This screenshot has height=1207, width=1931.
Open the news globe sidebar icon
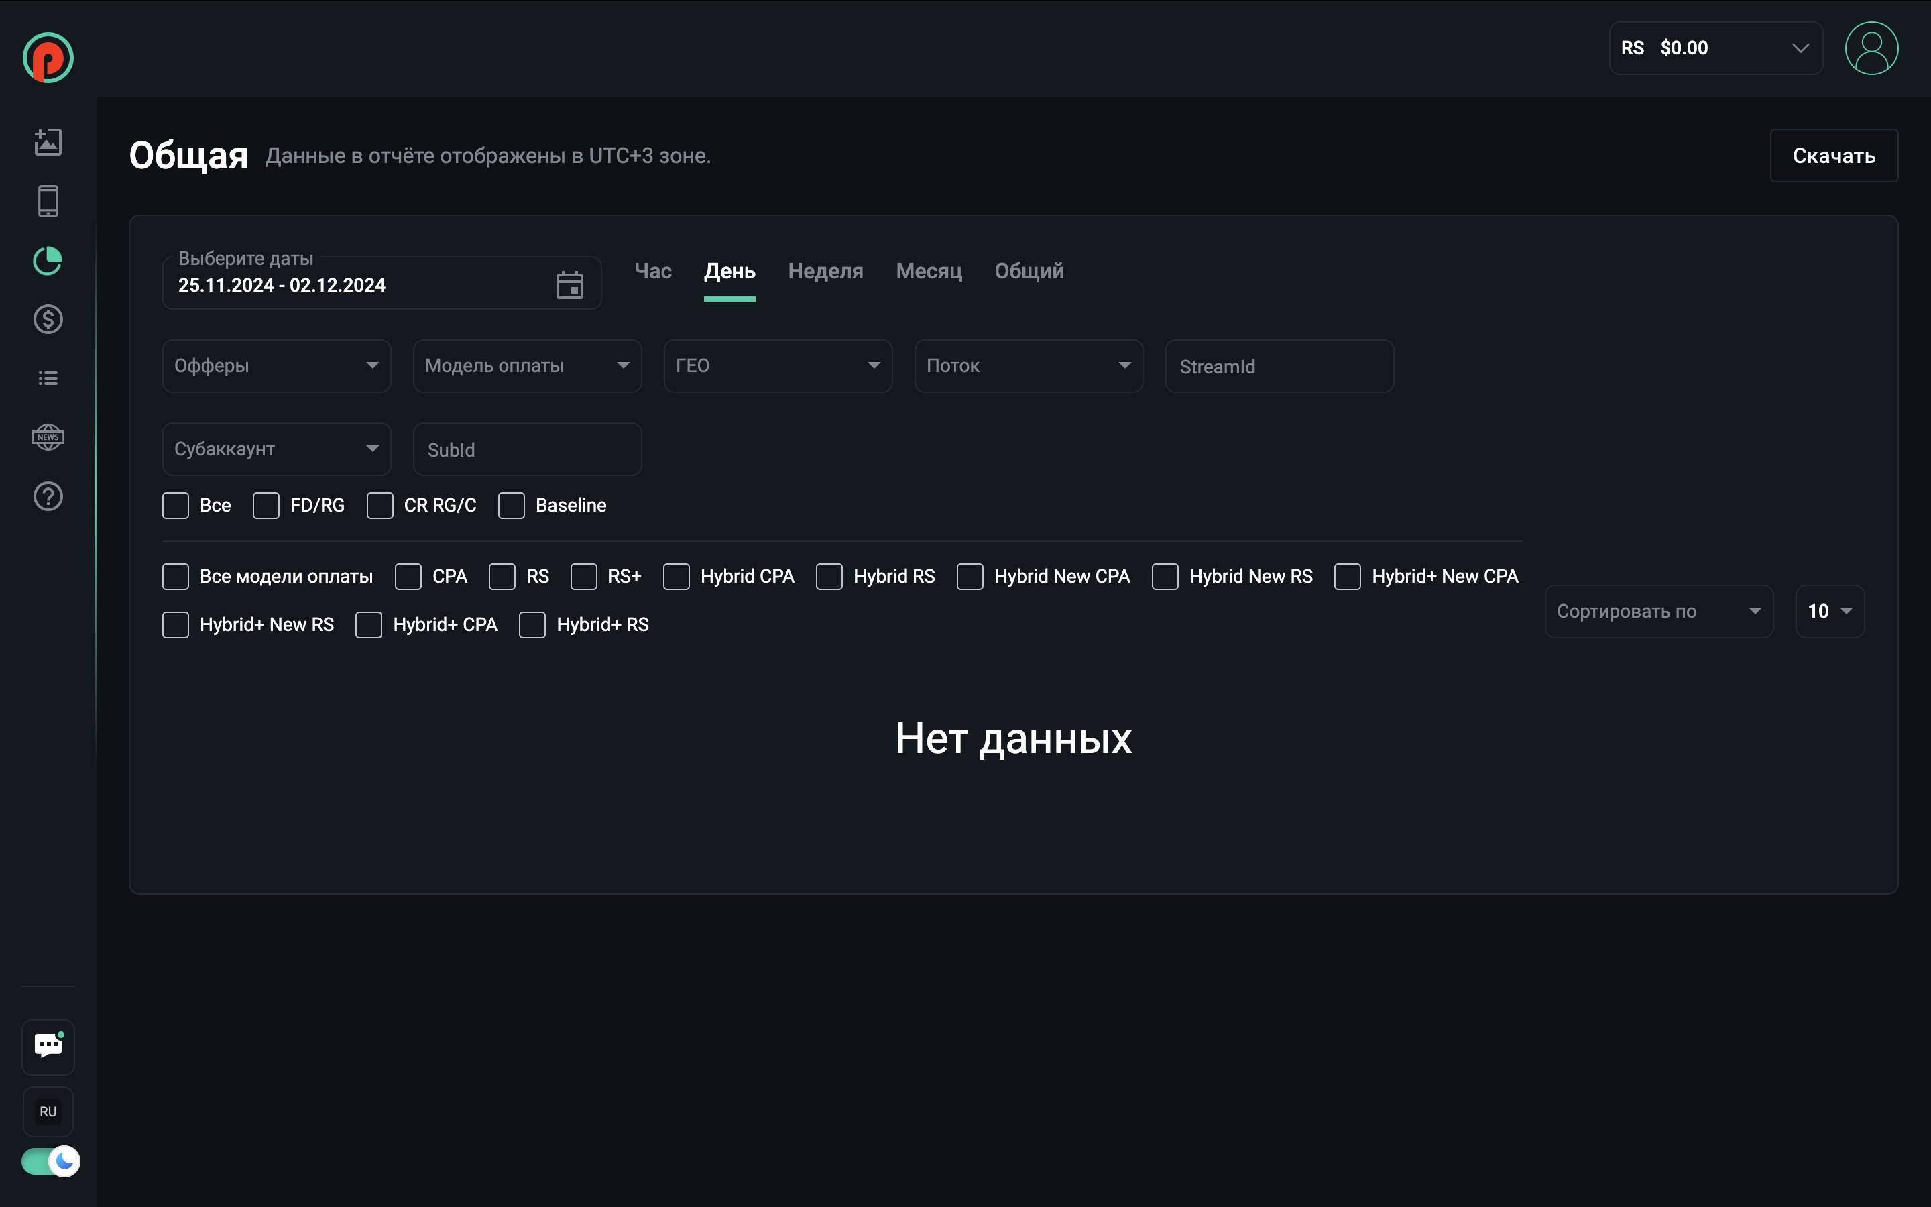click(48, 437)
